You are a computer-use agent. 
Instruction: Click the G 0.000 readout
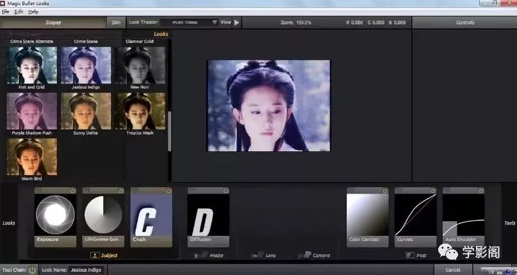click(376, 22)
